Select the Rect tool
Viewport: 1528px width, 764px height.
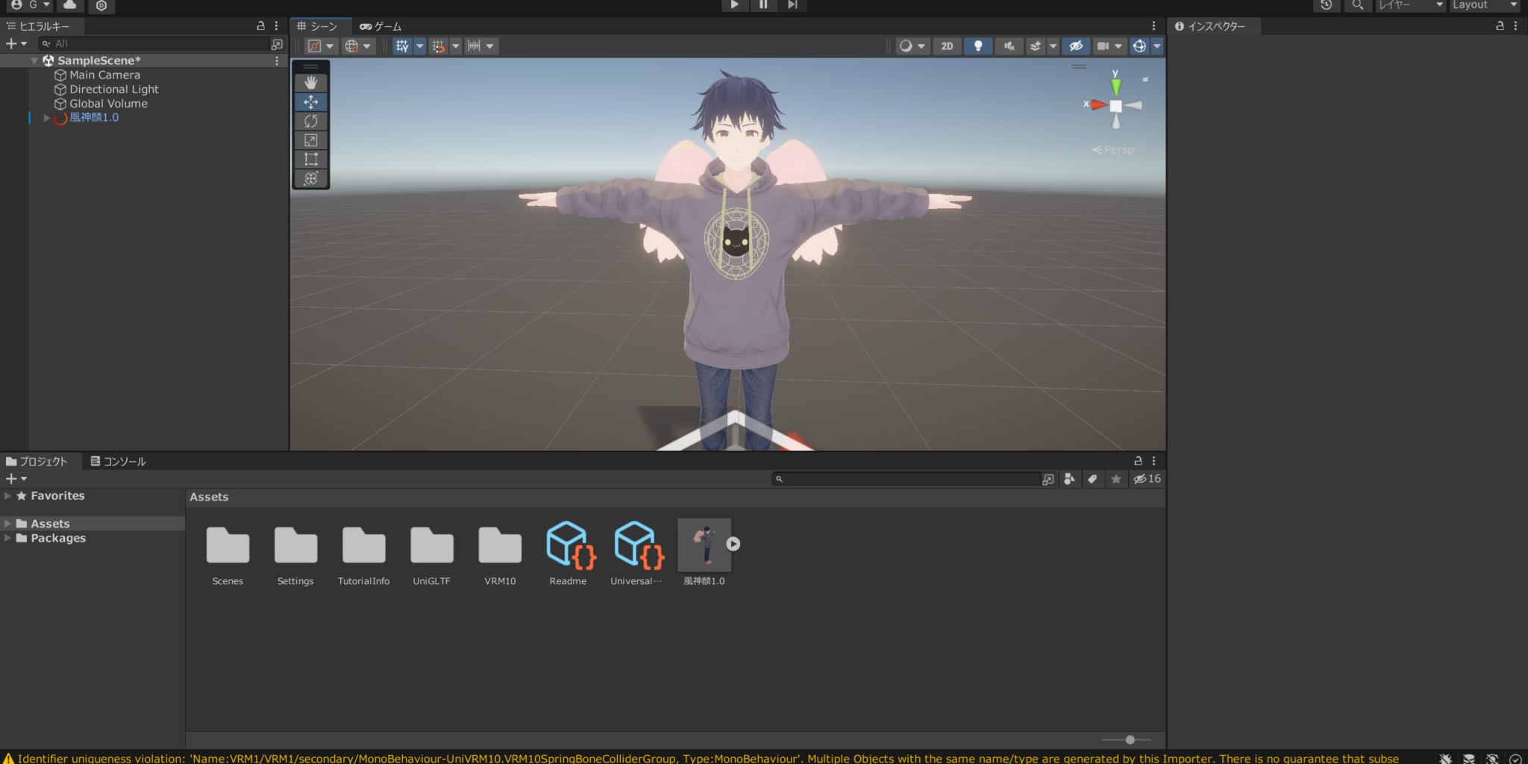311,158
